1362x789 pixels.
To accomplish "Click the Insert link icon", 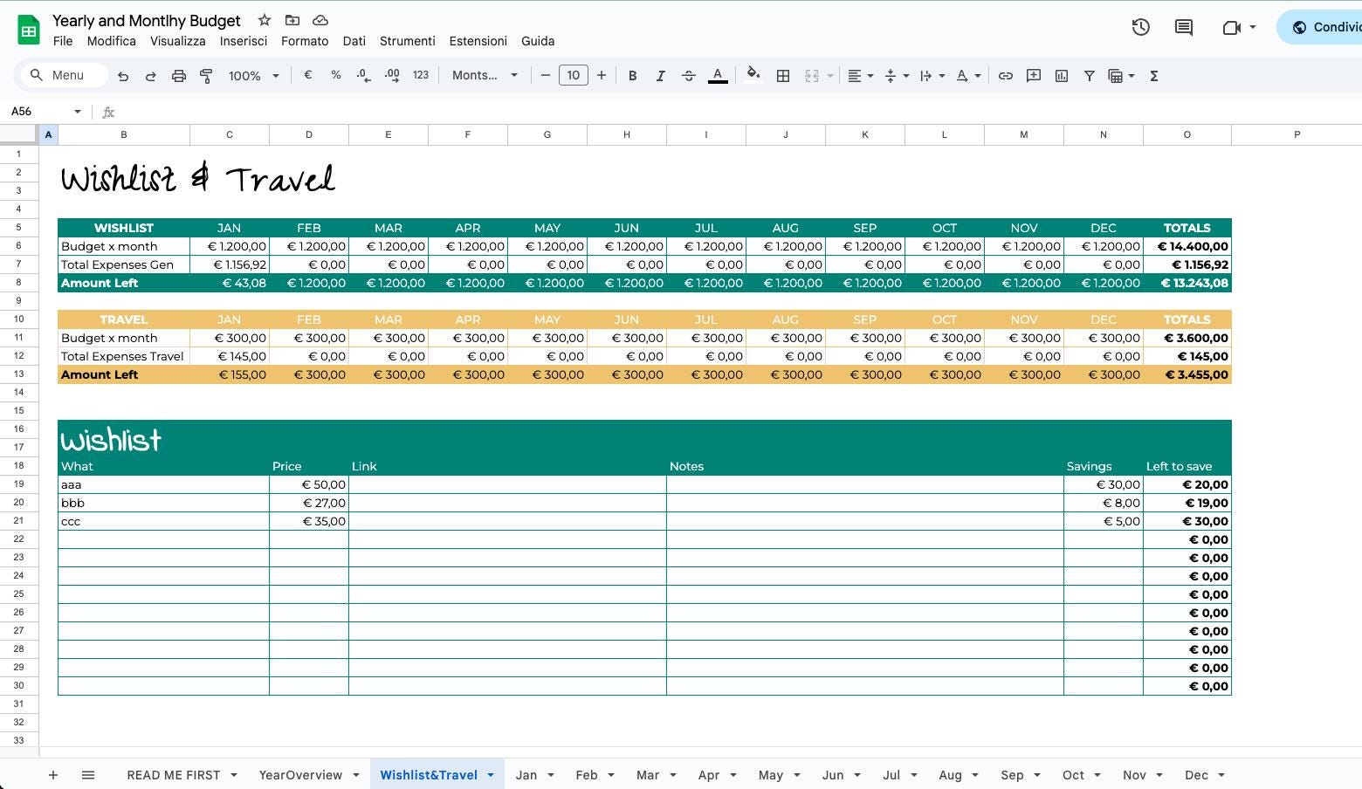I will click(x=1005, y=75).
